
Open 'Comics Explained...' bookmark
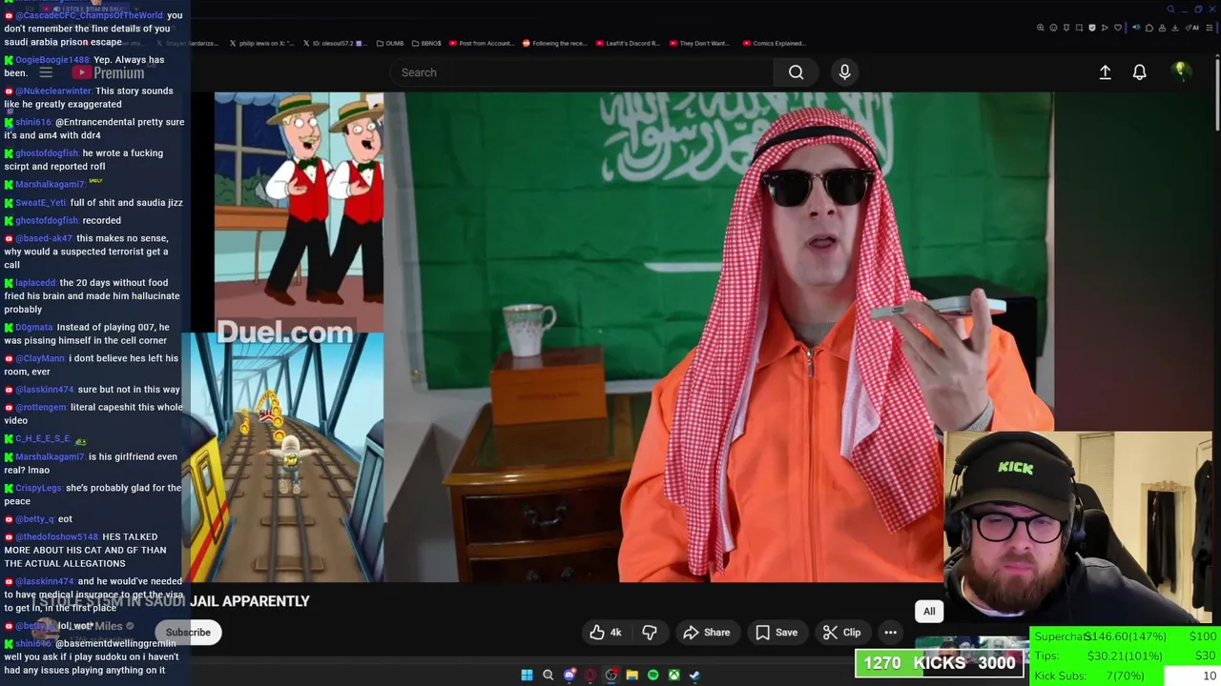pyautogui.click(x=774, y=43)
